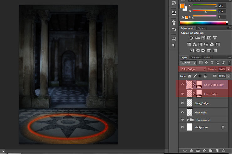
Task: Click the orange foreground color swatch
Action: point(182,6)
